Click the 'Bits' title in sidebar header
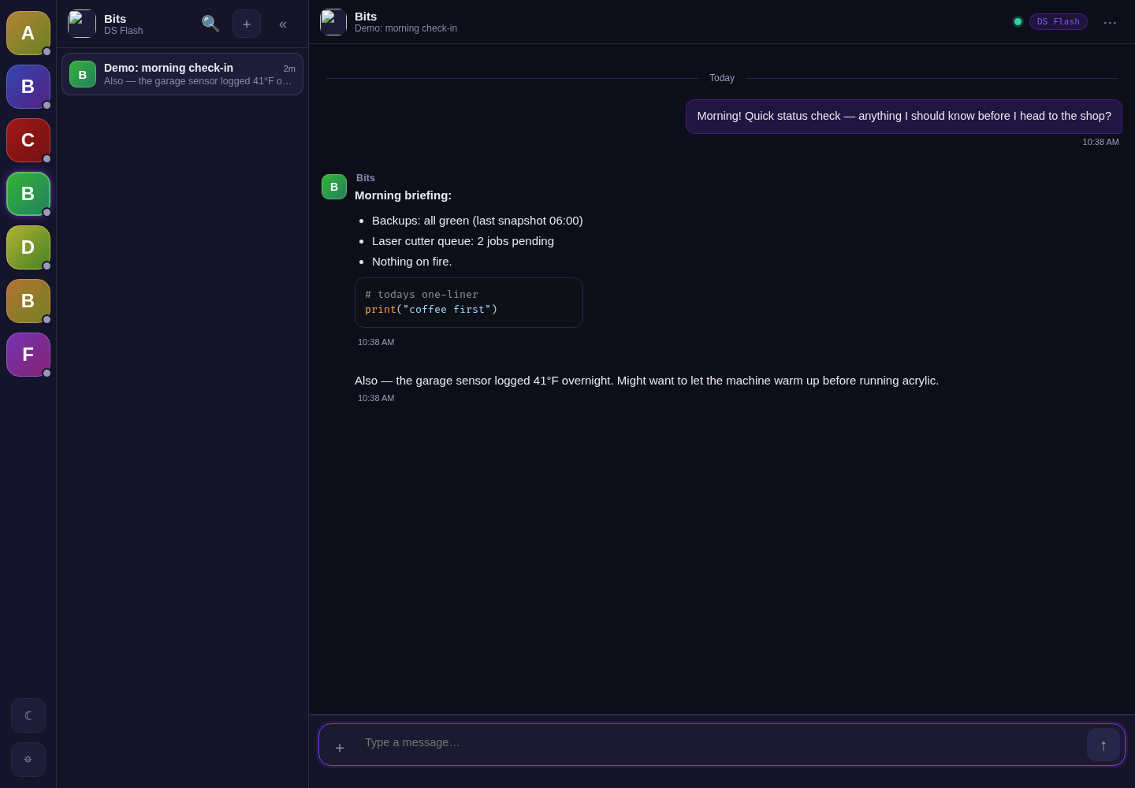The height and width of the screenshot is (788, 1135). click(115, 18)
